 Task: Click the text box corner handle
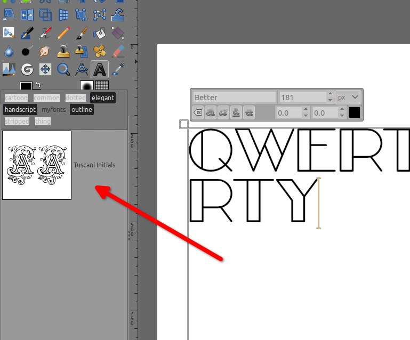(184, 124)
